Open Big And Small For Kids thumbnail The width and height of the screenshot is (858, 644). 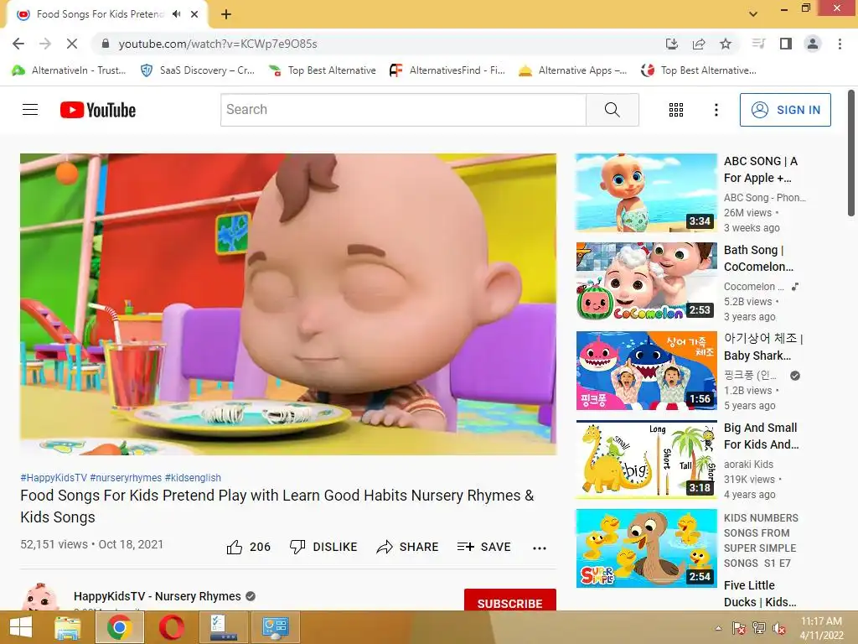(x=646, y=459)
